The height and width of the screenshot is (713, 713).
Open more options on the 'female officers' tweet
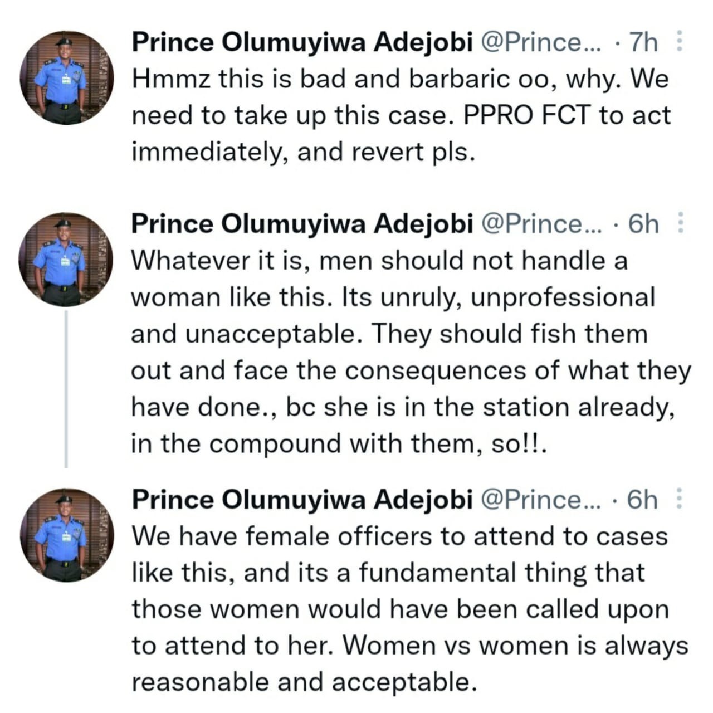click(x=679, y=499)
